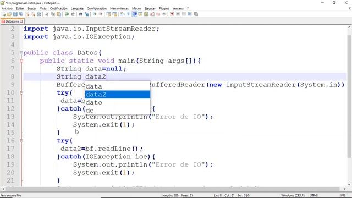Click the UTF-8 encoding status bar entry
Image resolution: width=352 pixels, height=198 pixels.
tap(313, 195)
